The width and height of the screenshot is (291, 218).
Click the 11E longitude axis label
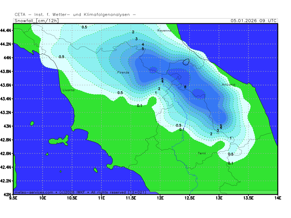click(x=101, y=198)
